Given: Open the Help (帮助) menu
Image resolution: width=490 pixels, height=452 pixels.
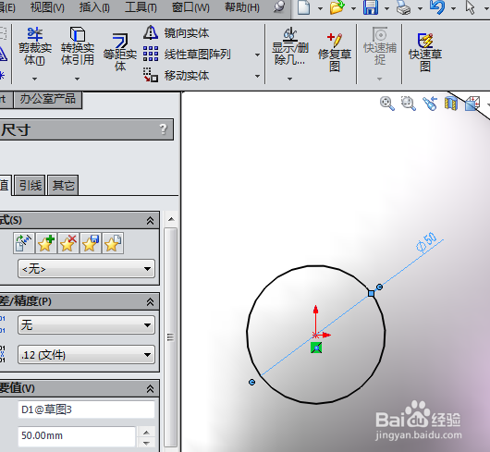Looking at the screenshot, I should (x=242, y=7).
